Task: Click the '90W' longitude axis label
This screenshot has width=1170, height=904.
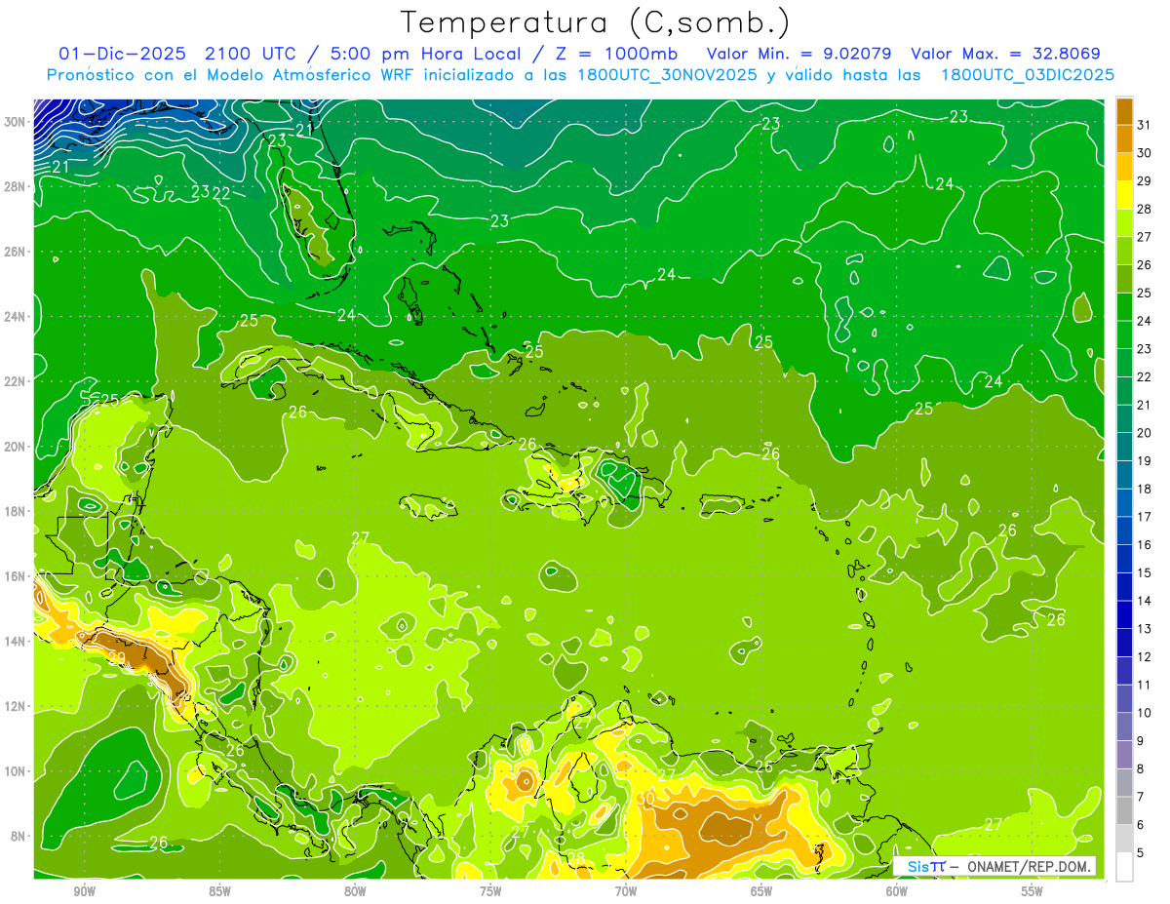Action: [x=84, y=890]
